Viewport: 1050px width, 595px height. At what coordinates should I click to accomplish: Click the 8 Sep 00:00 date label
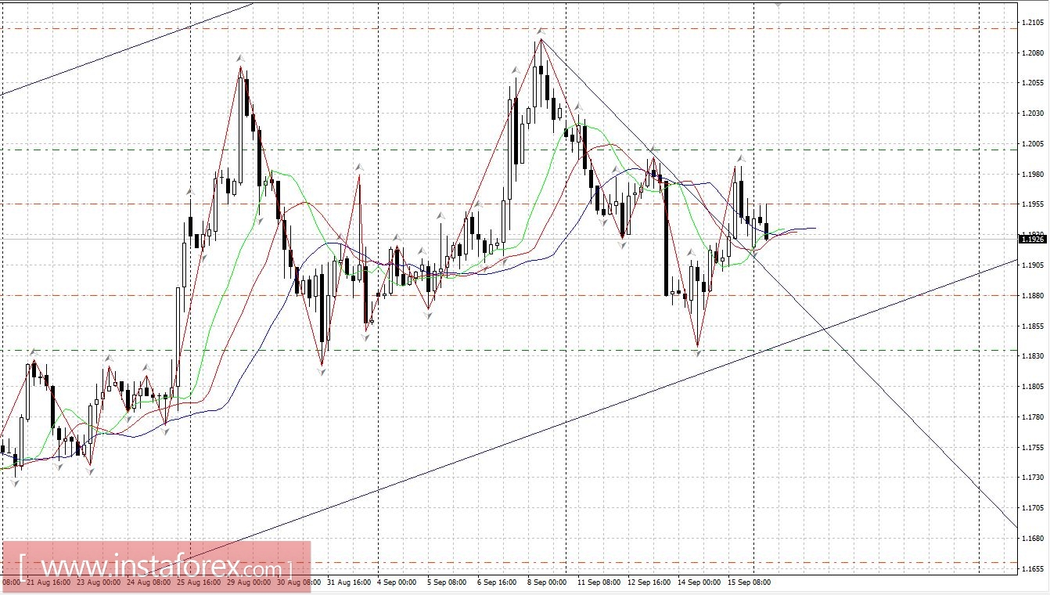point(547,583)
